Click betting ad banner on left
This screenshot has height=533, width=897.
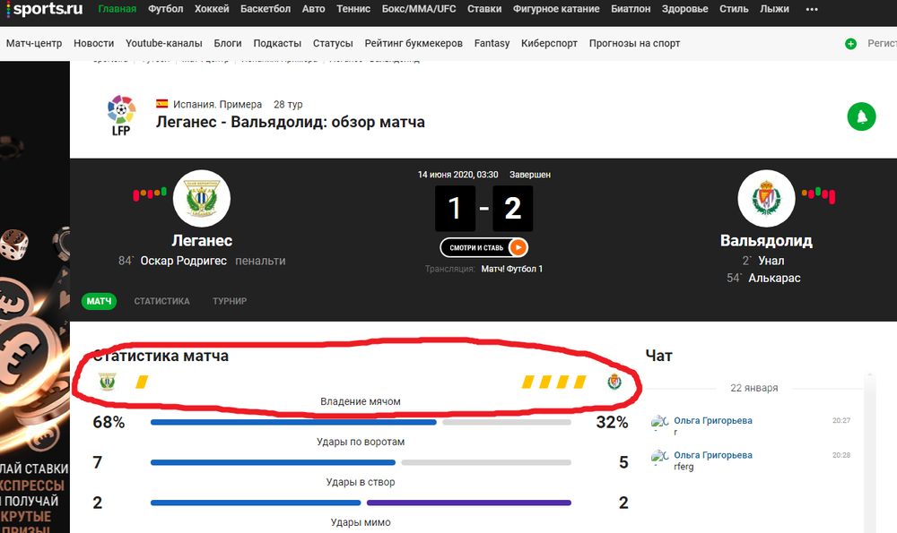pos(35,297)
